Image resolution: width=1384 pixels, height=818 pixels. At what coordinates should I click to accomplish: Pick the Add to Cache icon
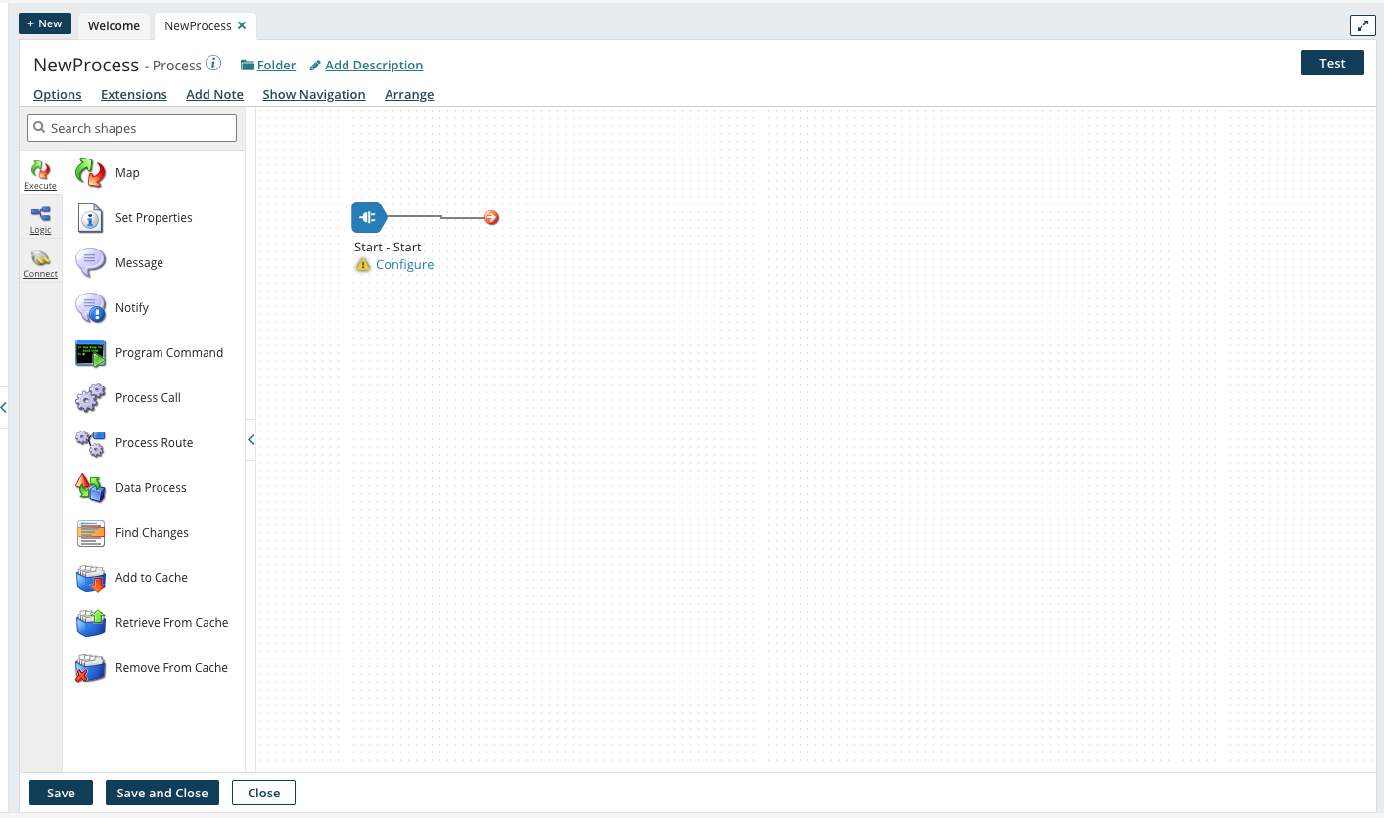pyautogui.click(x=90, y=578)
